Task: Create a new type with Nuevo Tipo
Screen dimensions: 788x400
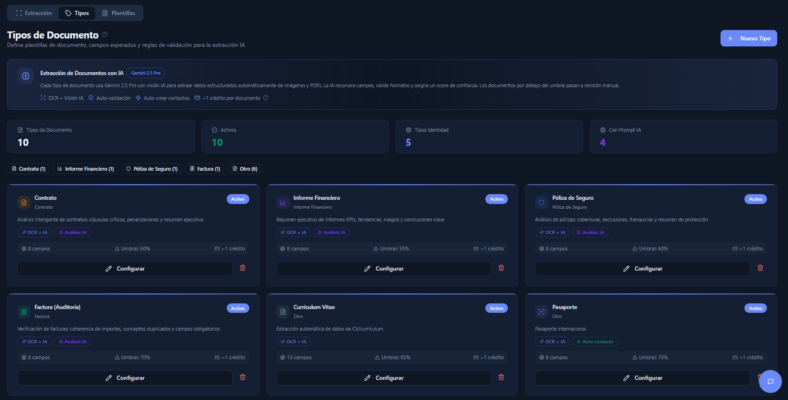Action: click(748, 38)
